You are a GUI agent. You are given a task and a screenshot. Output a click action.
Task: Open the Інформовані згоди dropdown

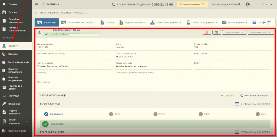[x=261, y=32]
